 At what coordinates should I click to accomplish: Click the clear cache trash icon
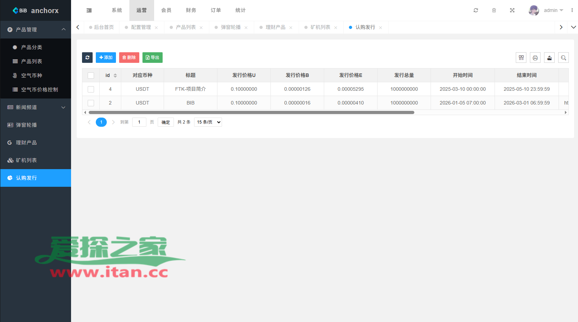(494, 11)
